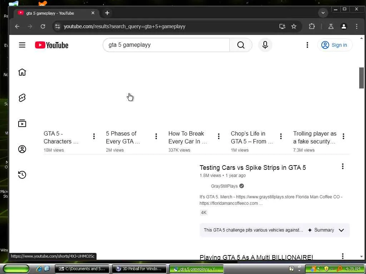
Task: Open options for 5 Phases of Every GTA short
Action: click(156, 136)
